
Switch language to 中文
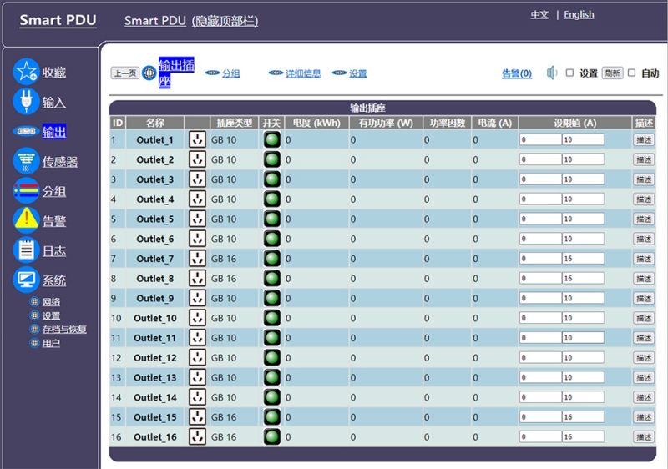[x=539, y=14]
